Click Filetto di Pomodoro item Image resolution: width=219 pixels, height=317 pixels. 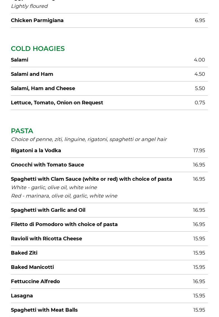pos(64,224)
